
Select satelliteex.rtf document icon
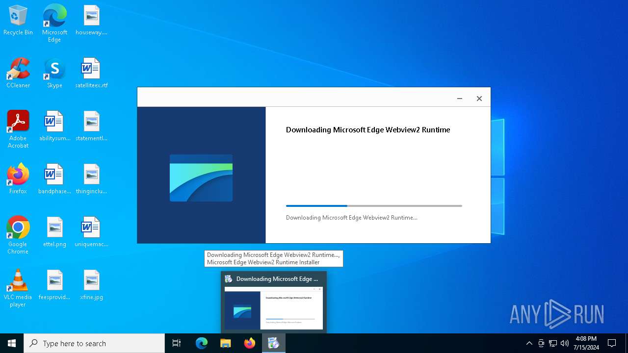[91, 74]
